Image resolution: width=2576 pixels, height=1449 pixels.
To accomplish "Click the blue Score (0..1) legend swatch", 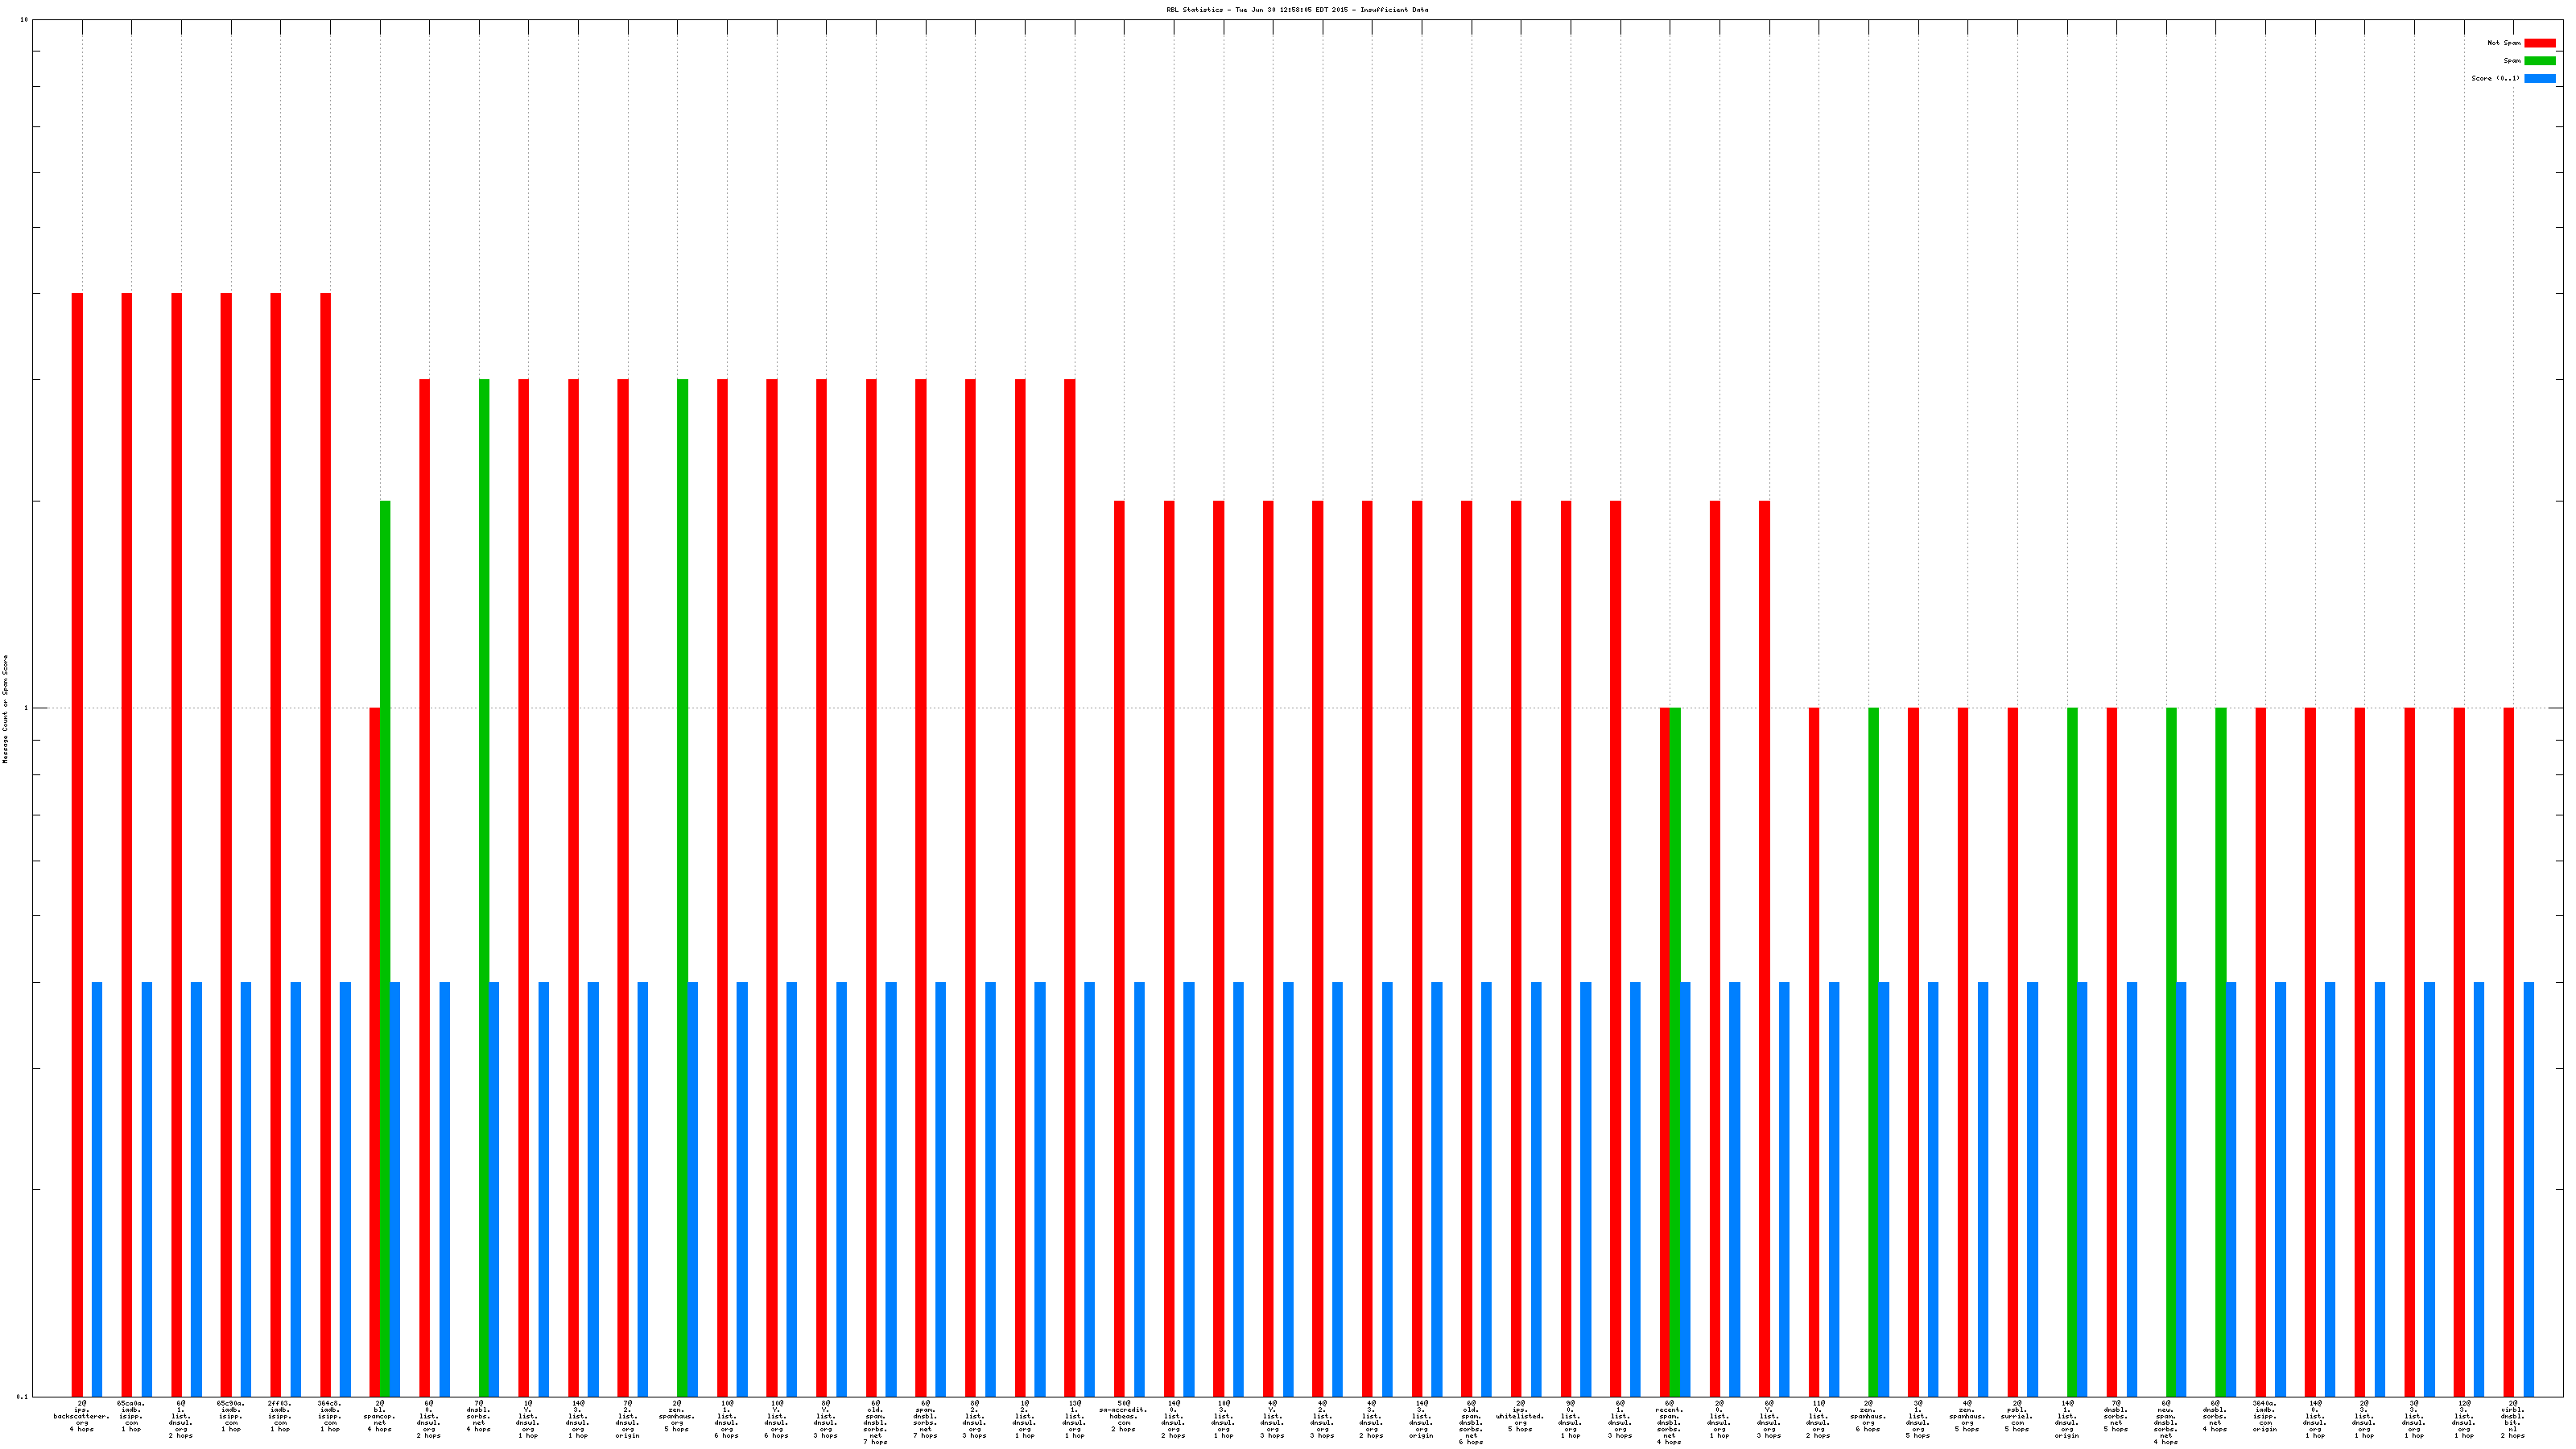I will tap(2539, 78).
